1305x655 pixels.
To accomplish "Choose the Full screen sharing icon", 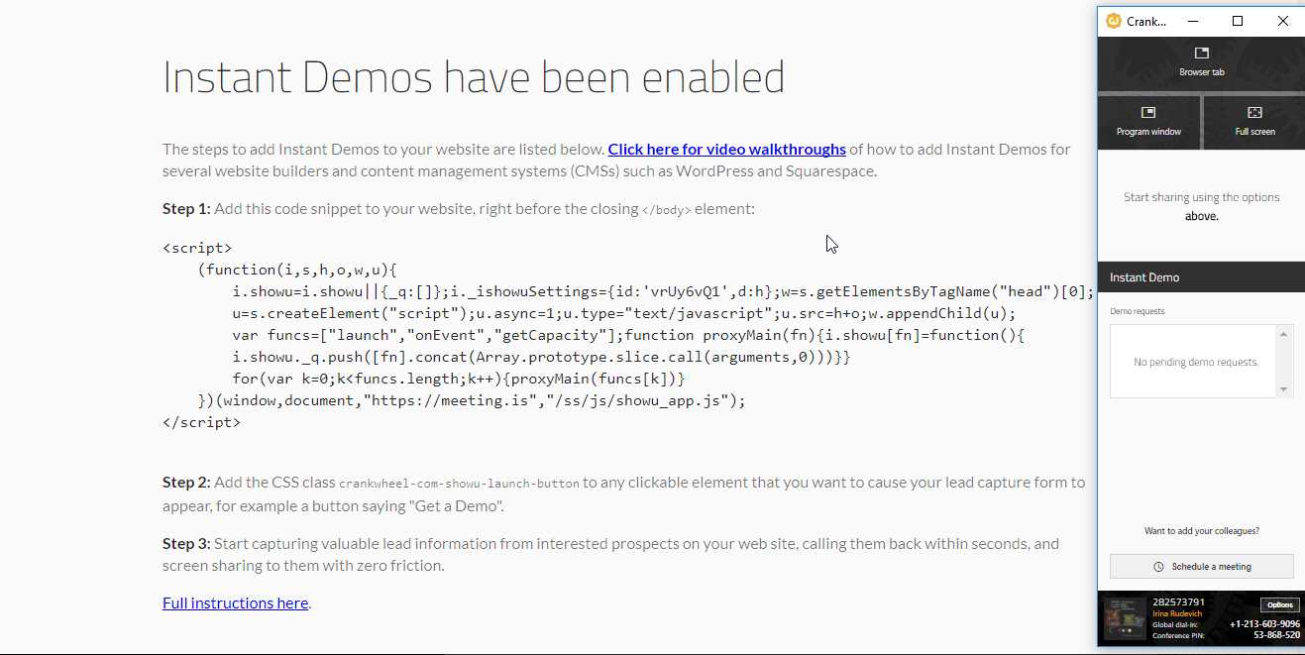I will coord(1254,113).
